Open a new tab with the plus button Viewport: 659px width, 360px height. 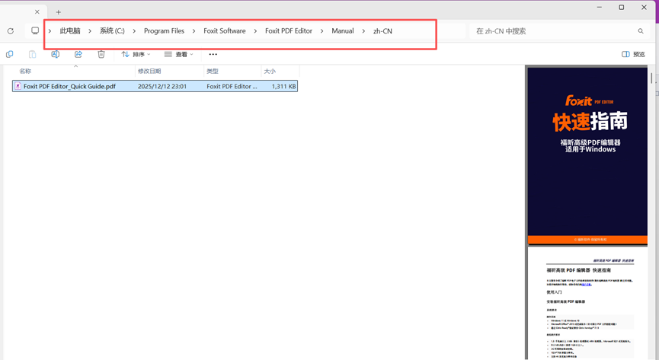[x=59, y=12]
